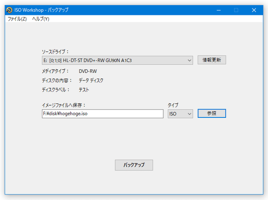The height and width of the screenshot is (200, 268).
Task: Click the image file path input field
Action: (100, 114)
